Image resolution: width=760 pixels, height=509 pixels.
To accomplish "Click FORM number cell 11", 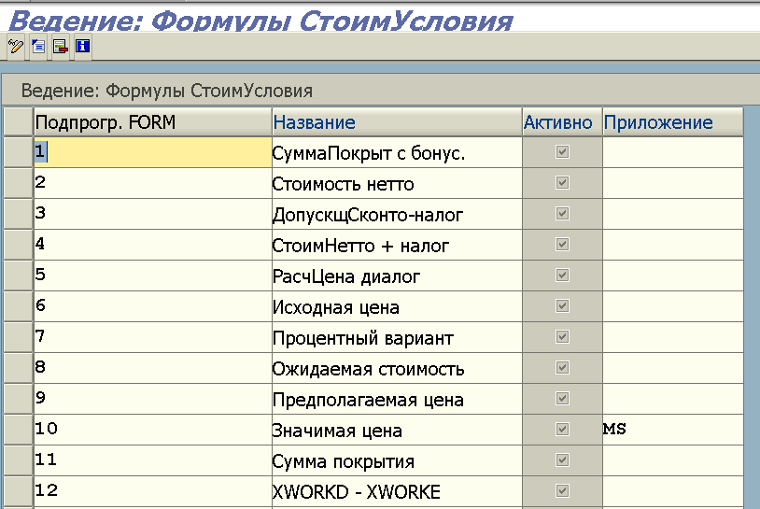I will pyautogui.click(x=153, y=460).
